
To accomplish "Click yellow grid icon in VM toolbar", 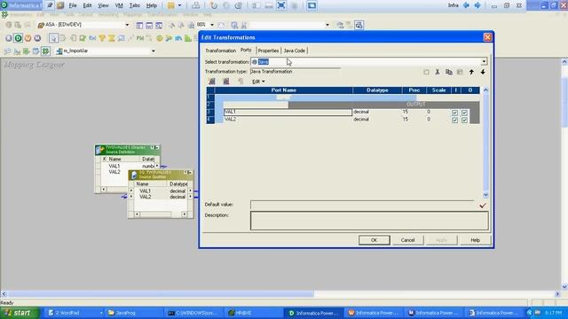I will point(171,5).
